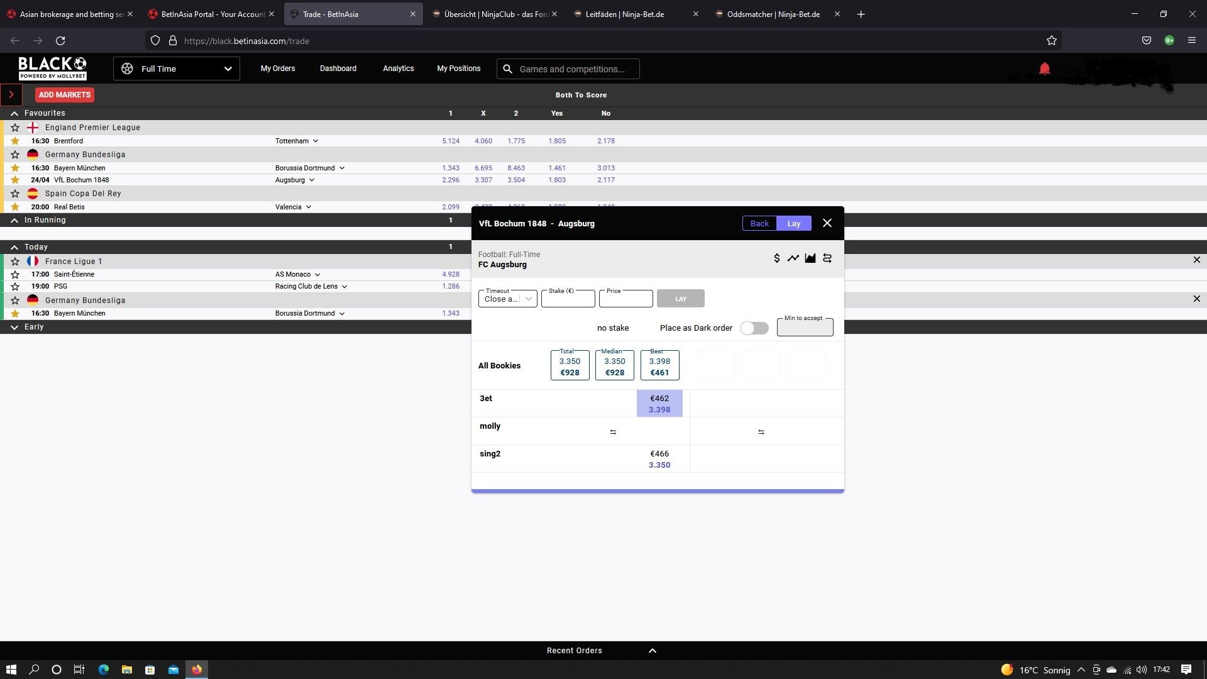Open the area chart icon in the bet panel
This screenshot has width=1207, height=679.
point(810,258)
